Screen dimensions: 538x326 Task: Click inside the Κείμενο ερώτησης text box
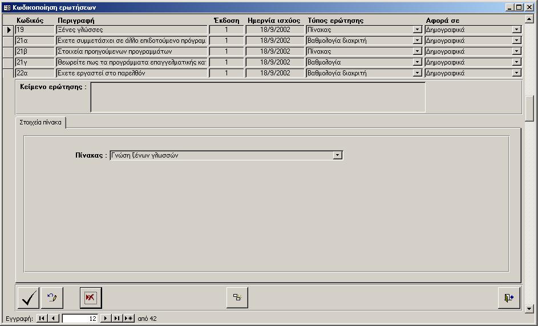coord(258,98)
